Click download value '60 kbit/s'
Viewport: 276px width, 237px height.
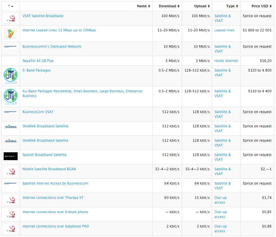[x=172, y=197]
